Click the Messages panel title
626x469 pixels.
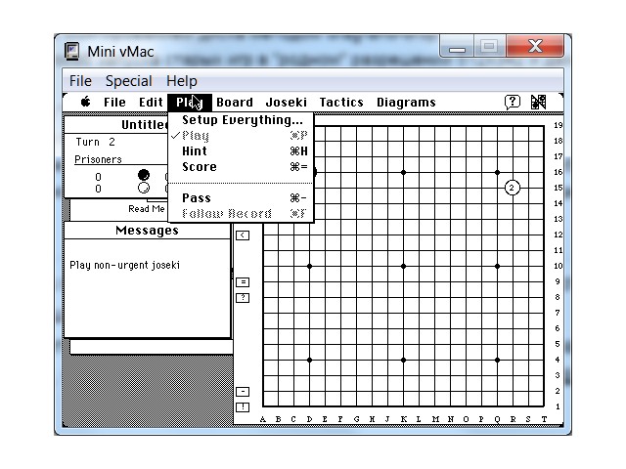coord(147,231)
